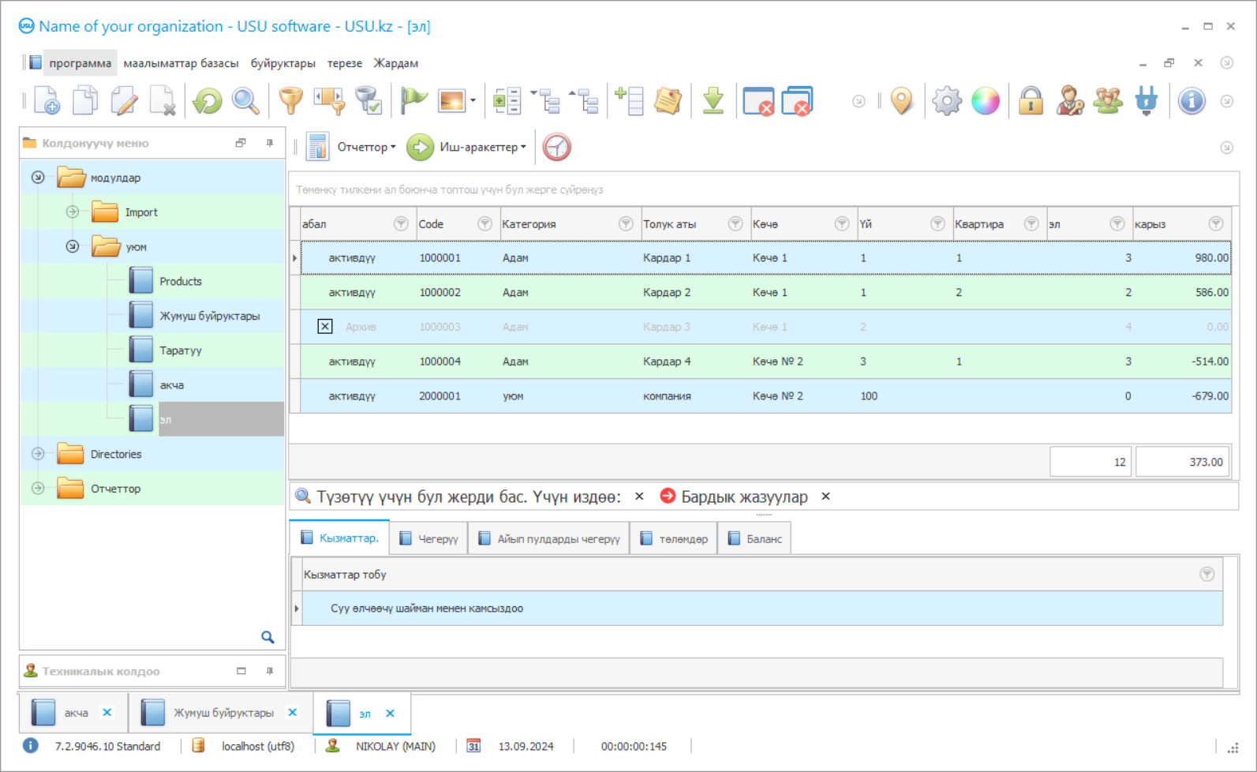Open the маалыматтар базасы menu
Screen dimensions: 1257x772
pos(181,63)
